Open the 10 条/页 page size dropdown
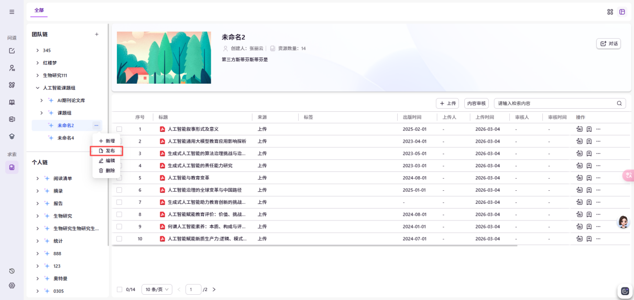This screenshot has height=300, width=634. (x=157, y=290)
